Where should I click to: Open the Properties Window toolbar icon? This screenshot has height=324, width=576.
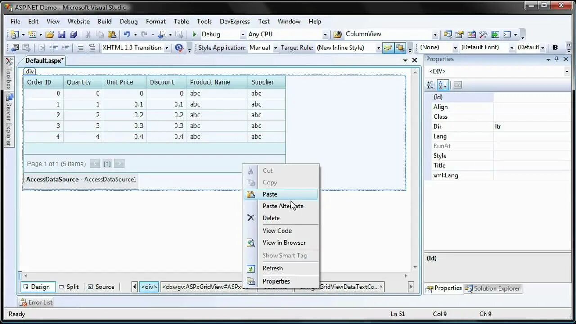tap(459, 34)
